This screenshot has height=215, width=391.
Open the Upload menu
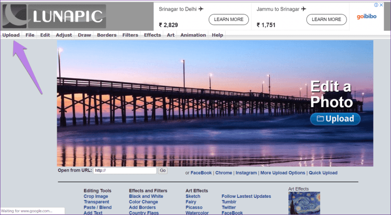[11, 35]
